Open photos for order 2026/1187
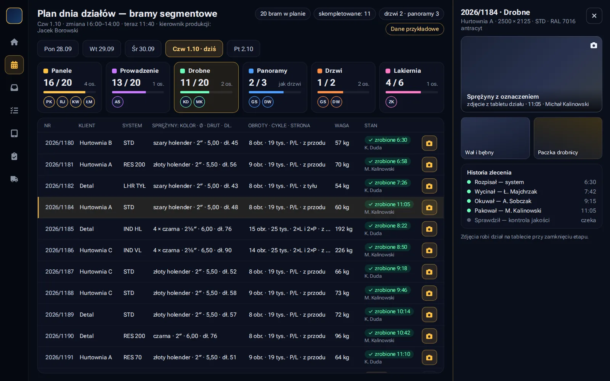 tap(429, 272)
